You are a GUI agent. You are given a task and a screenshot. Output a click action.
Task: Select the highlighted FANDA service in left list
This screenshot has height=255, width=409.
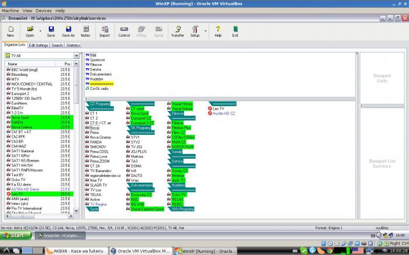click(x=39, y=122)
